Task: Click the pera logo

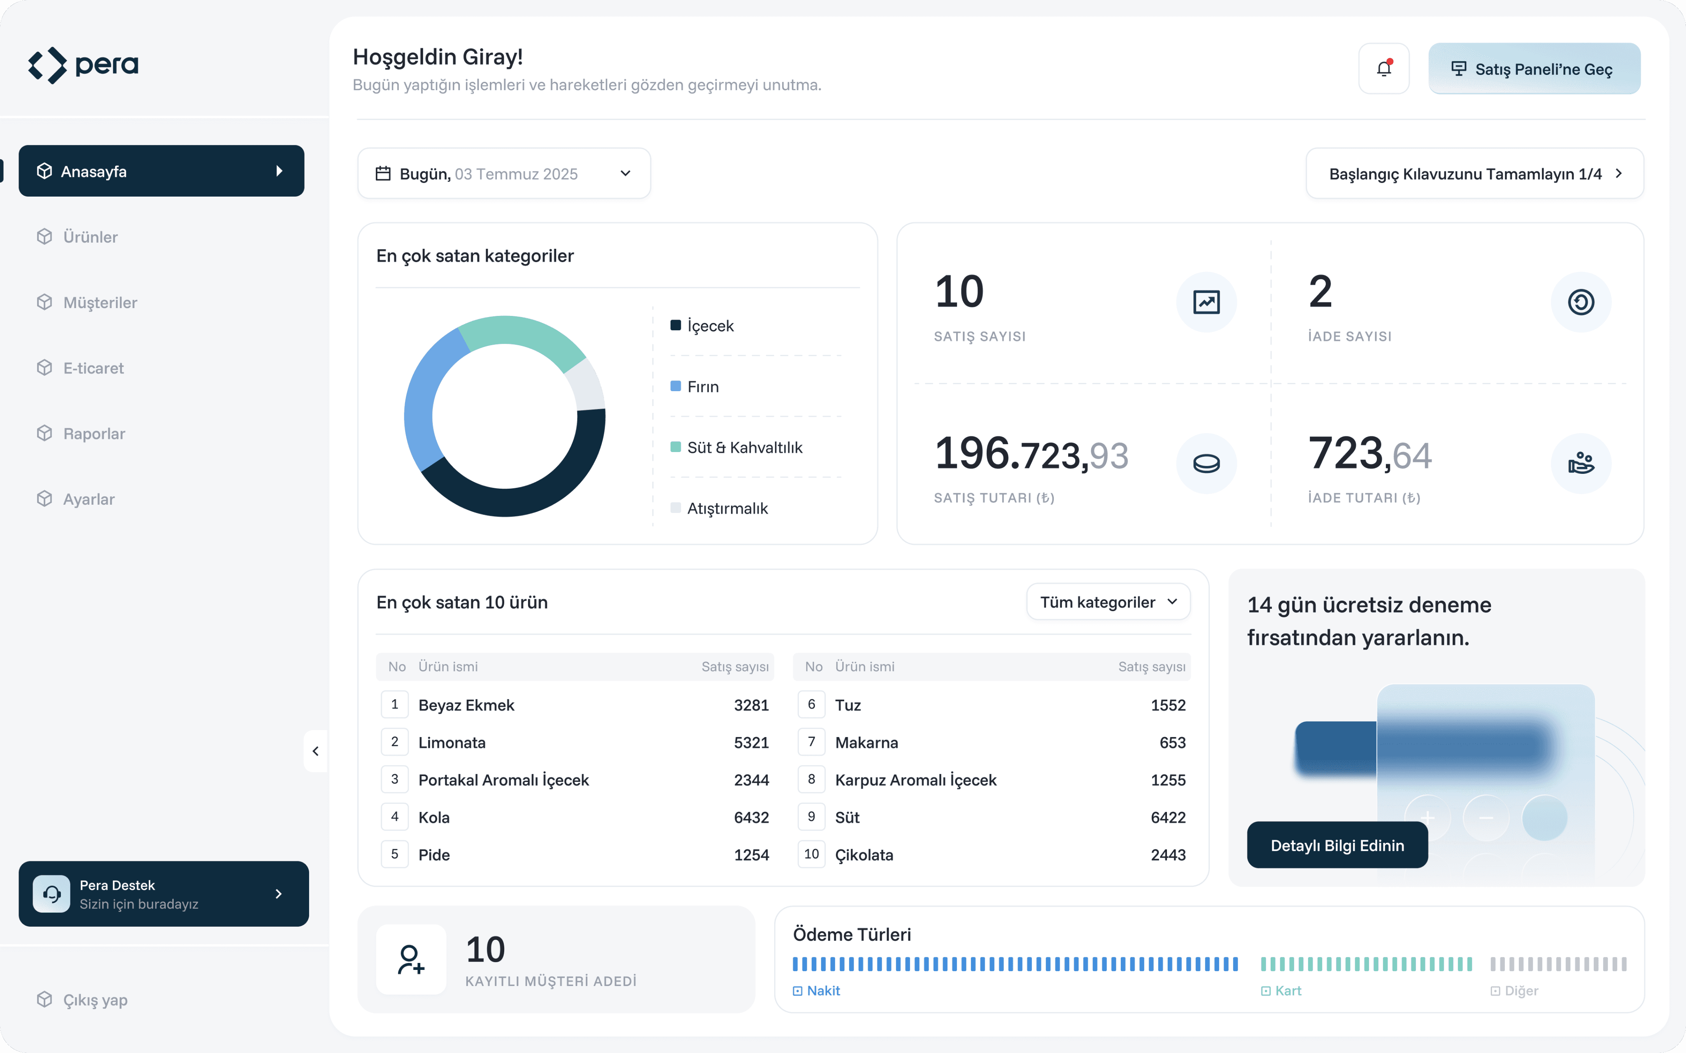Action: pyautogui.click(x=83, y=65)
